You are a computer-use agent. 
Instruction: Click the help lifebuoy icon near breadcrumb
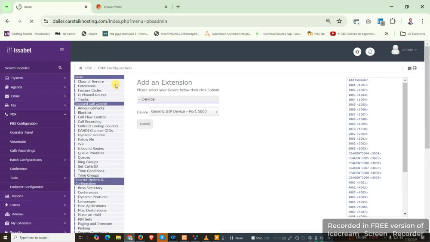(415, 67)
